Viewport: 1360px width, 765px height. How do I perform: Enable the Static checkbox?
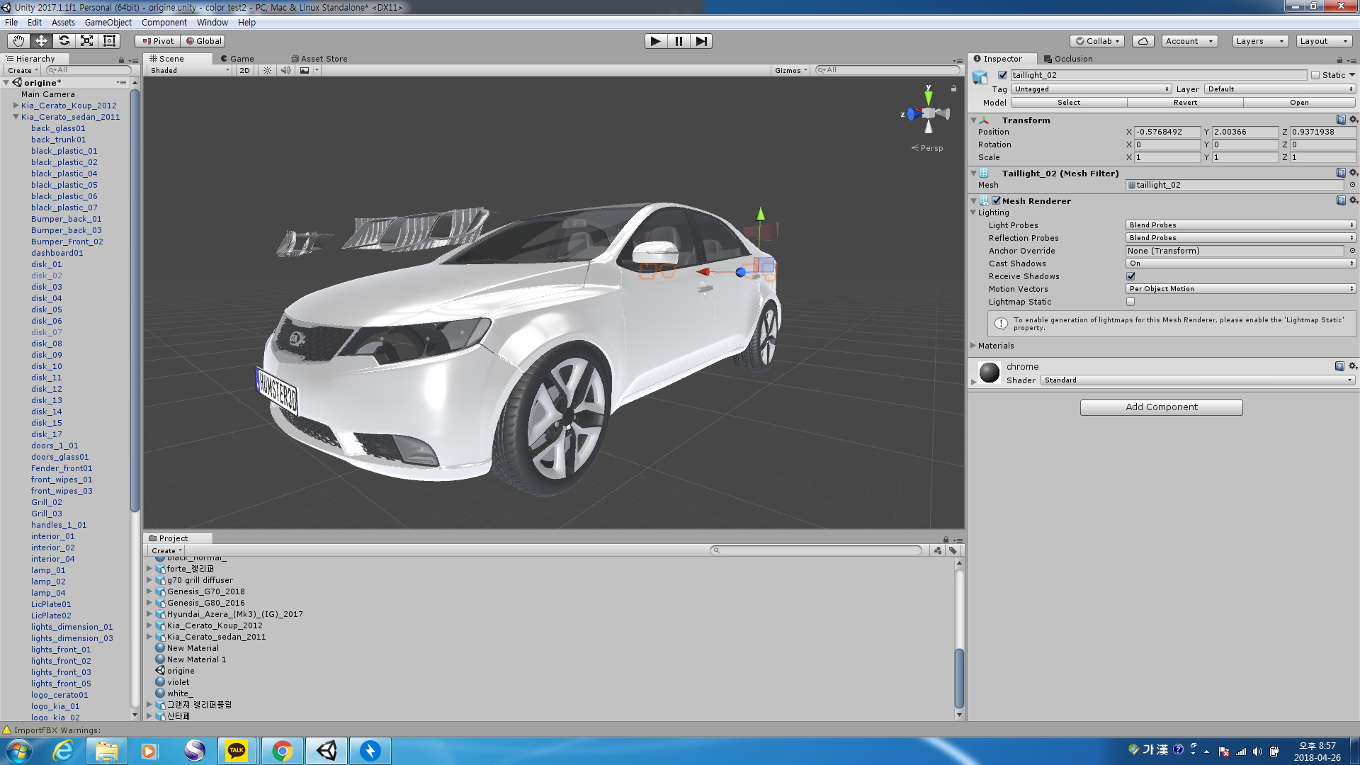[1315, 75]
